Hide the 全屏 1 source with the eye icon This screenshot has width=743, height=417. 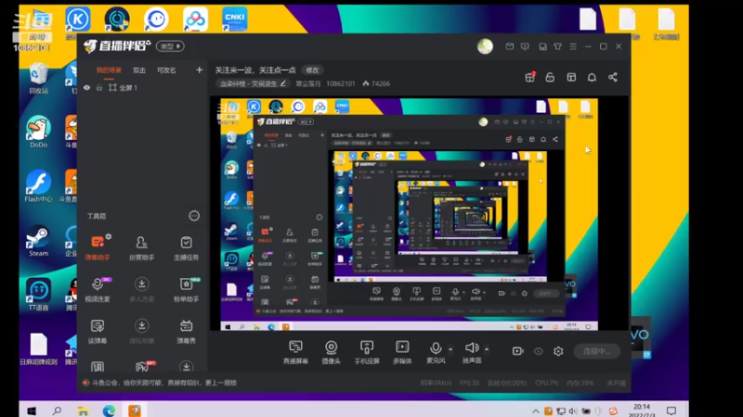pyautogui.click(x=86, y=87)
